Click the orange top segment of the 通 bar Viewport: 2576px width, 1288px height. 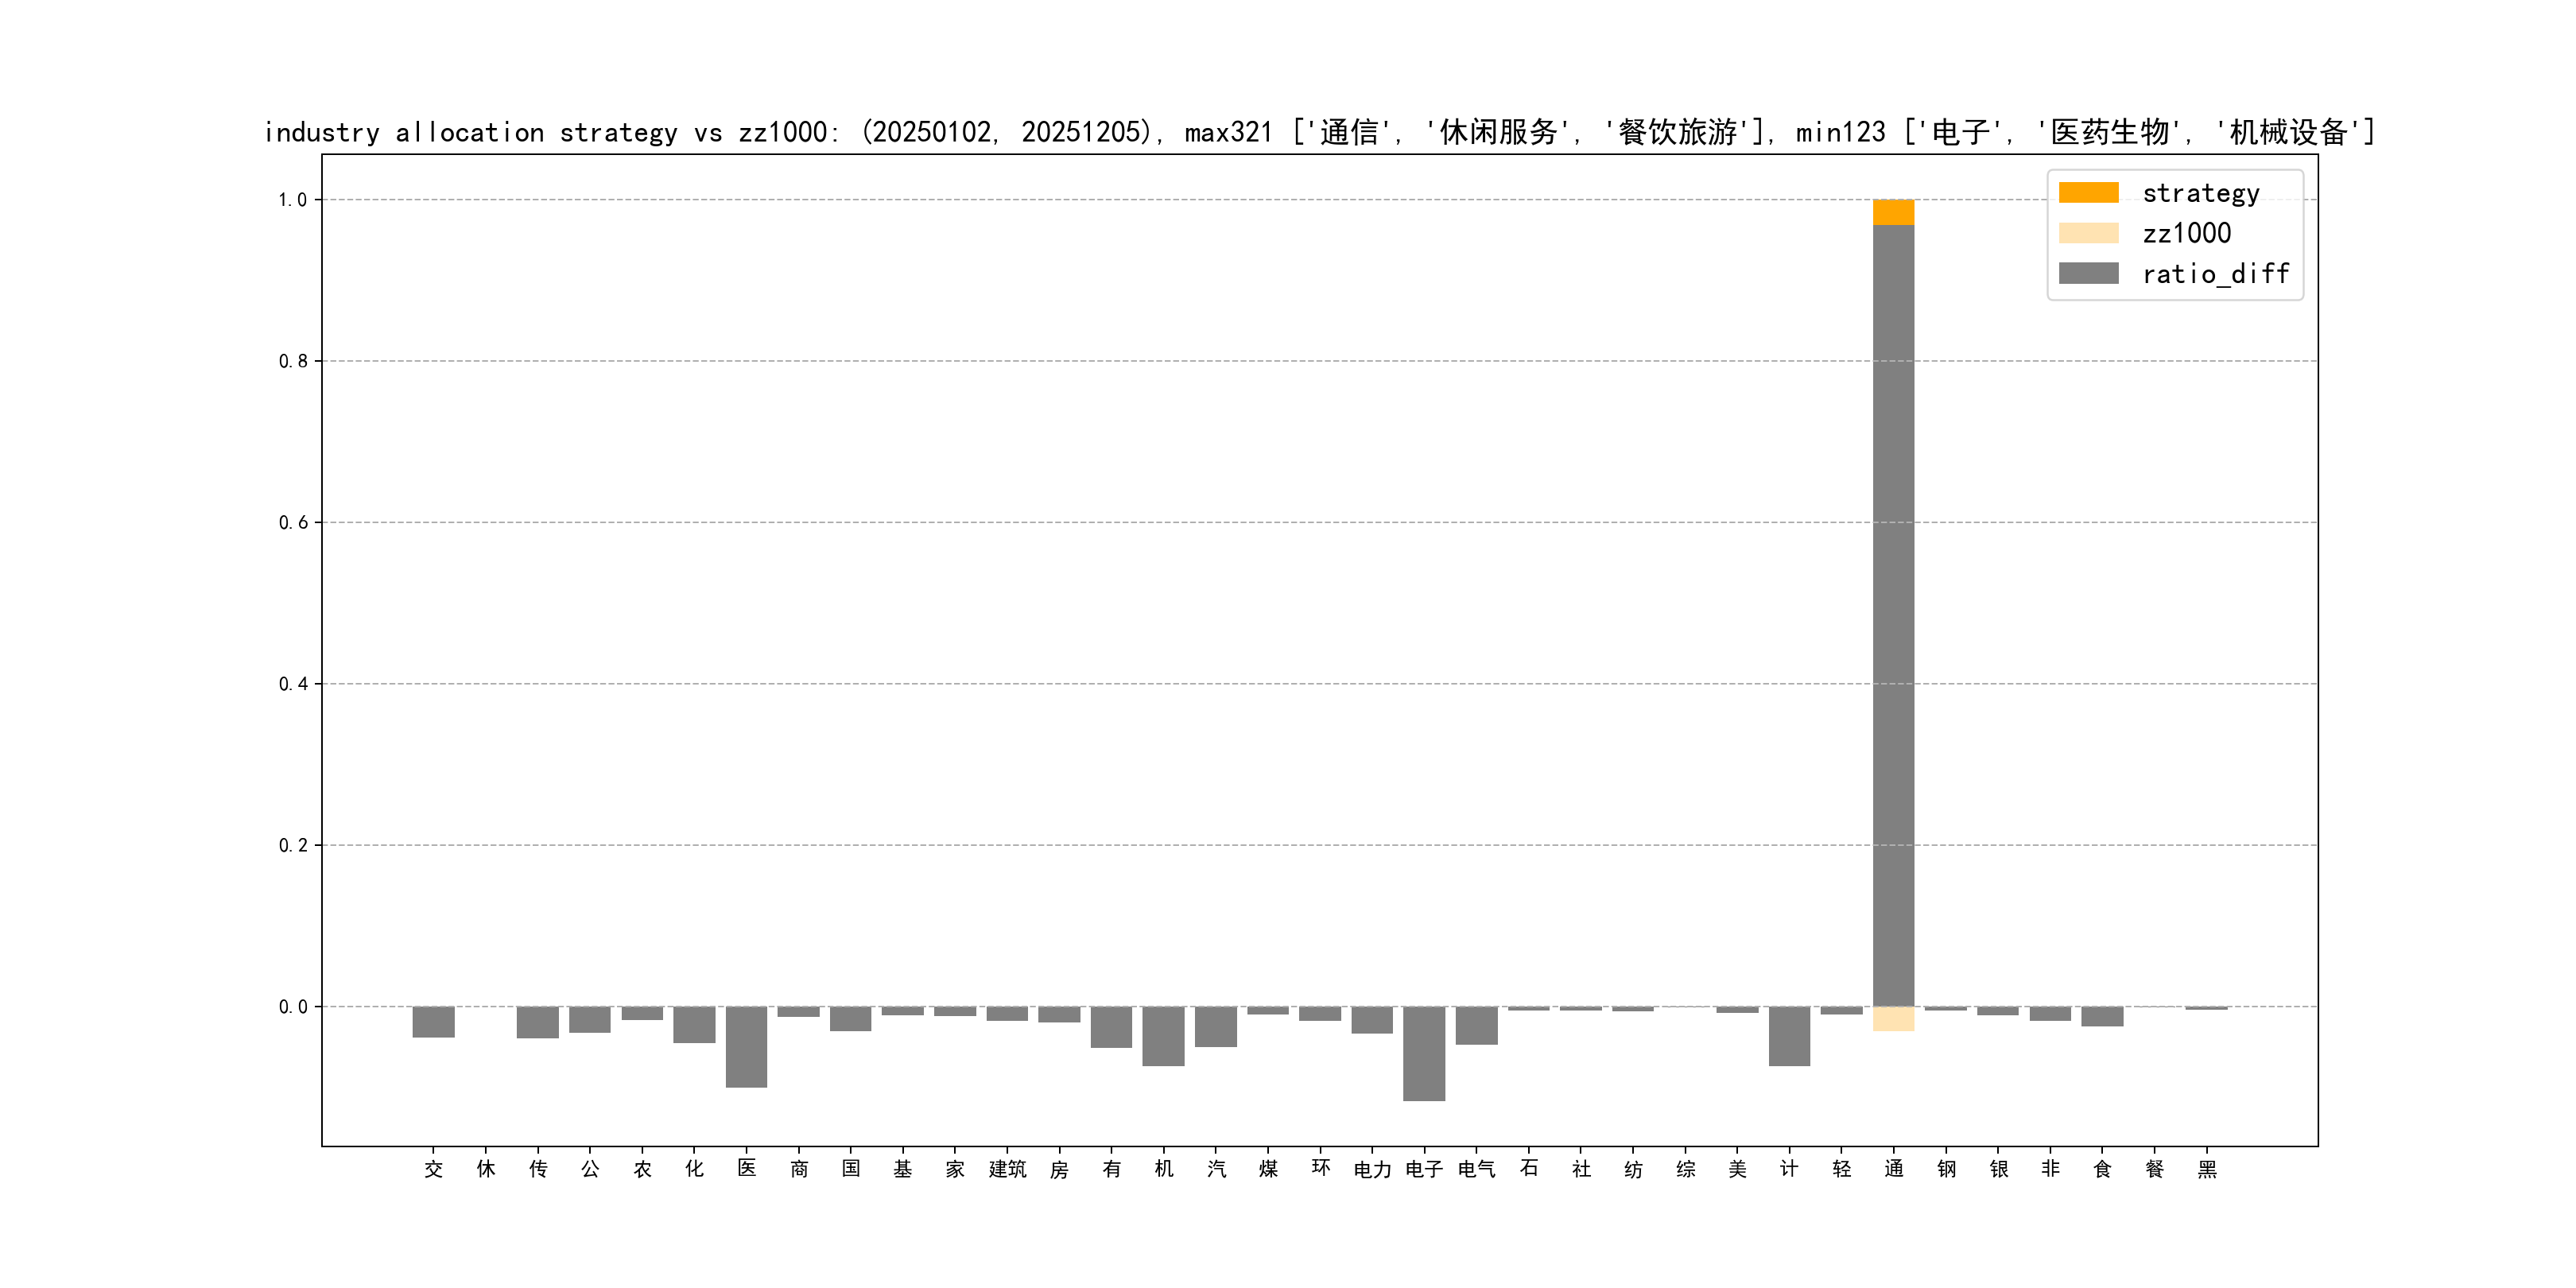1893,212
